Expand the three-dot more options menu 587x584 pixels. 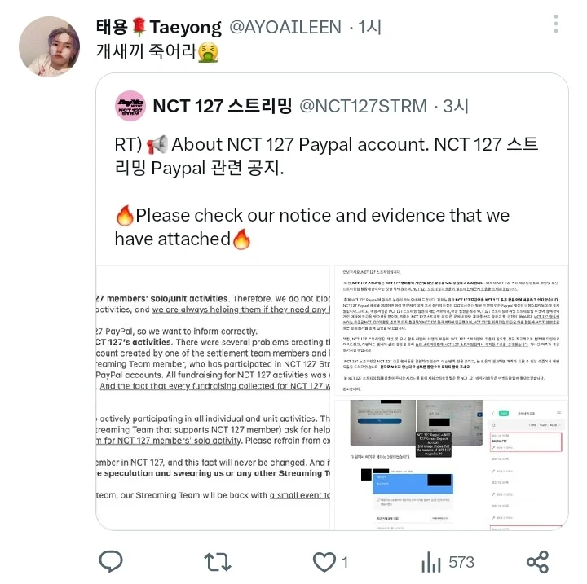556,24
